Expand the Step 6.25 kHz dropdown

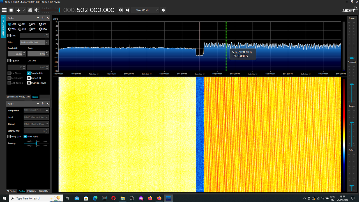[x=146, y=10]
